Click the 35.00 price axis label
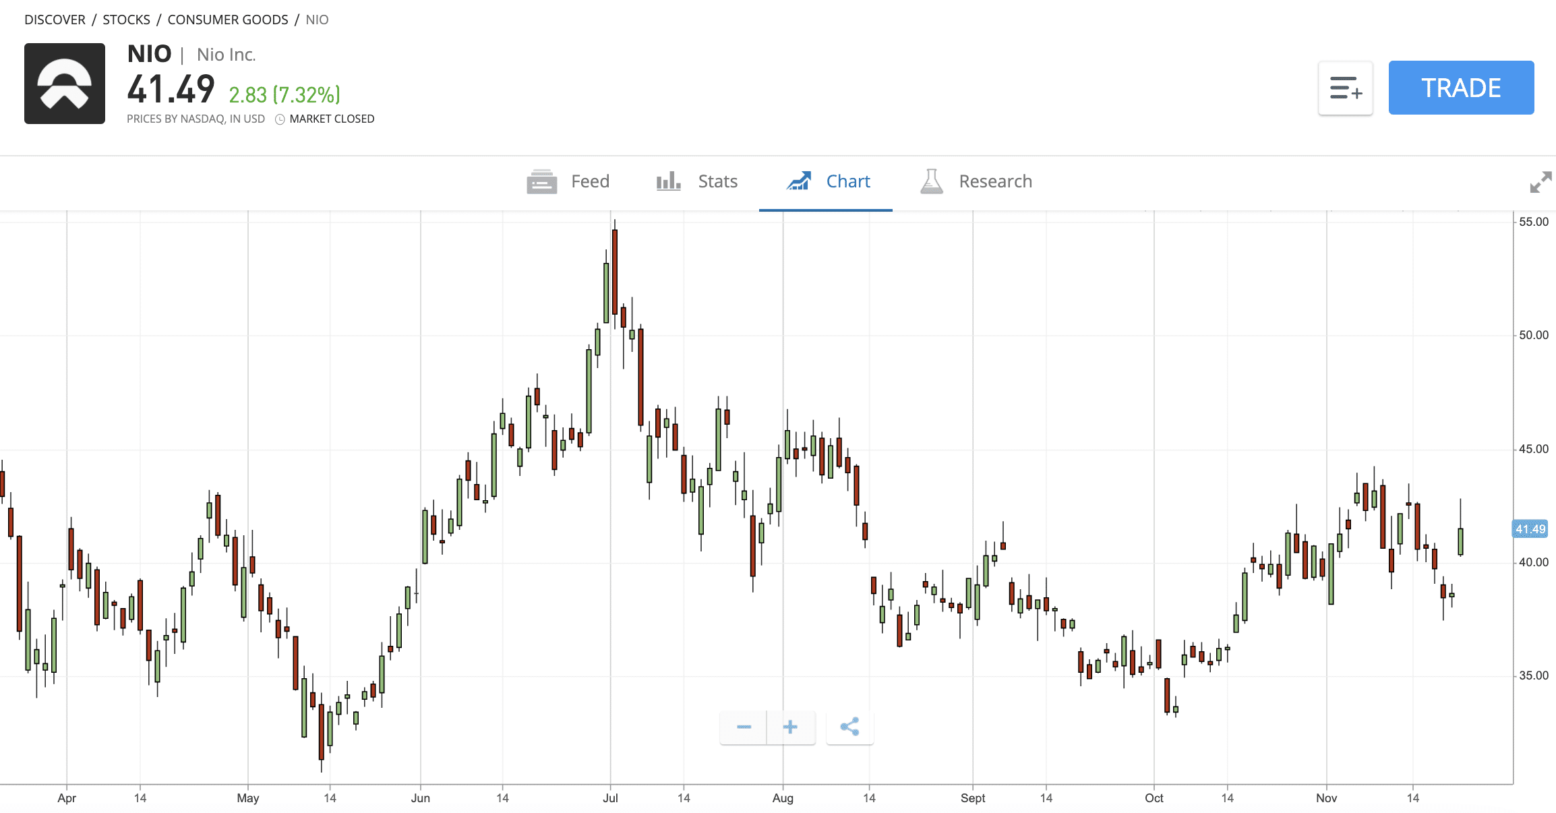Screen dimensions: 1556x813 (1534, 675)
